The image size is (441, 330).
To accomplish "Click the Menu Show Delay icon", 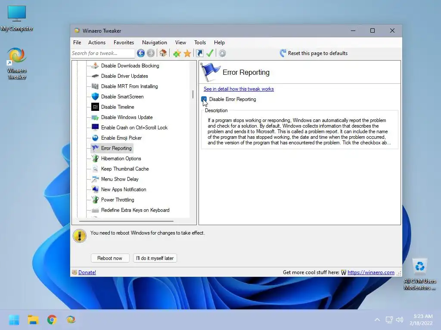I will [95, 179].
